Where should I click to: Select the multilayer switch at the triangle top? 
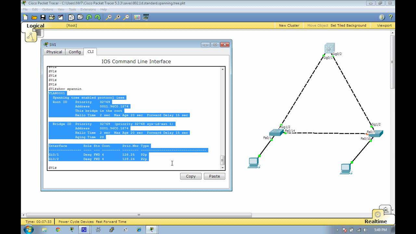329,48
